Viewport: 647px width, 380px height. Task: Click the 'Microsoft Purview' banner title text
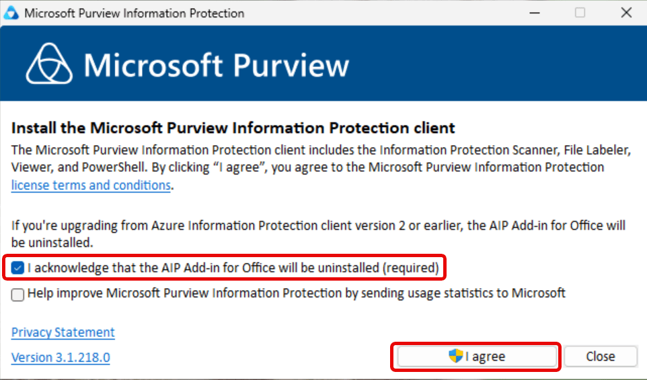(x=217, y=65)
